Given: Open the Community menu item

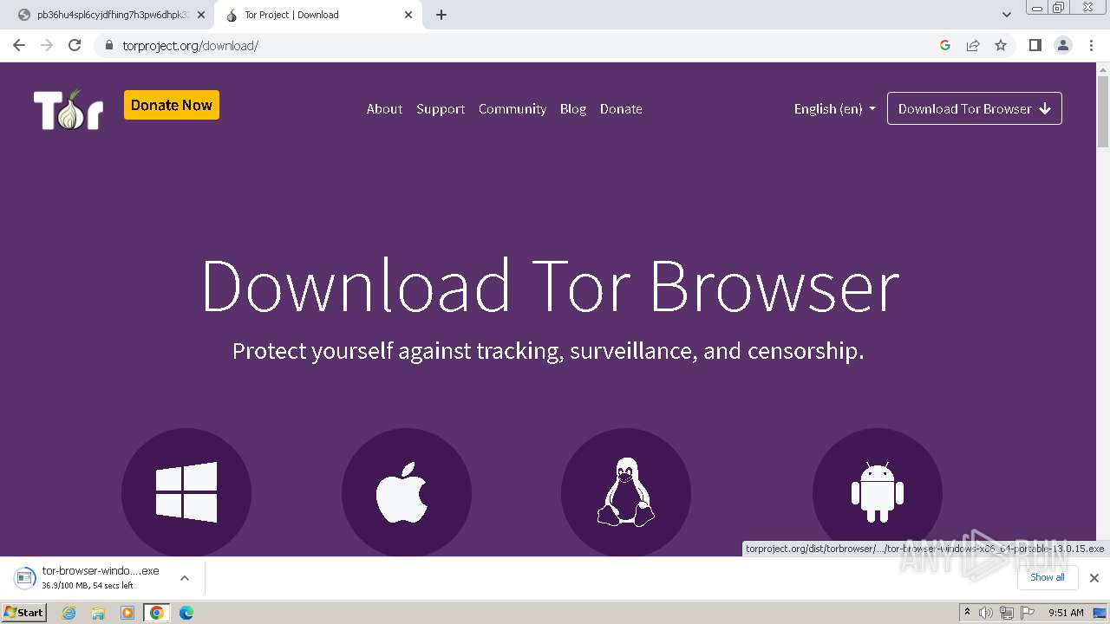Looking at the screenshot, I should click(x=513, y=109).
